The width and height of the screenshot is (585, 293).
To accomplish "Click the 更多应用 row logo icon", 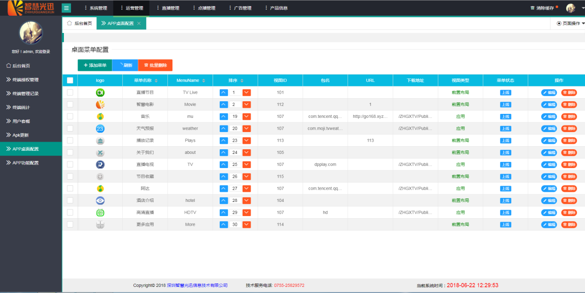I will coord(100,225).
